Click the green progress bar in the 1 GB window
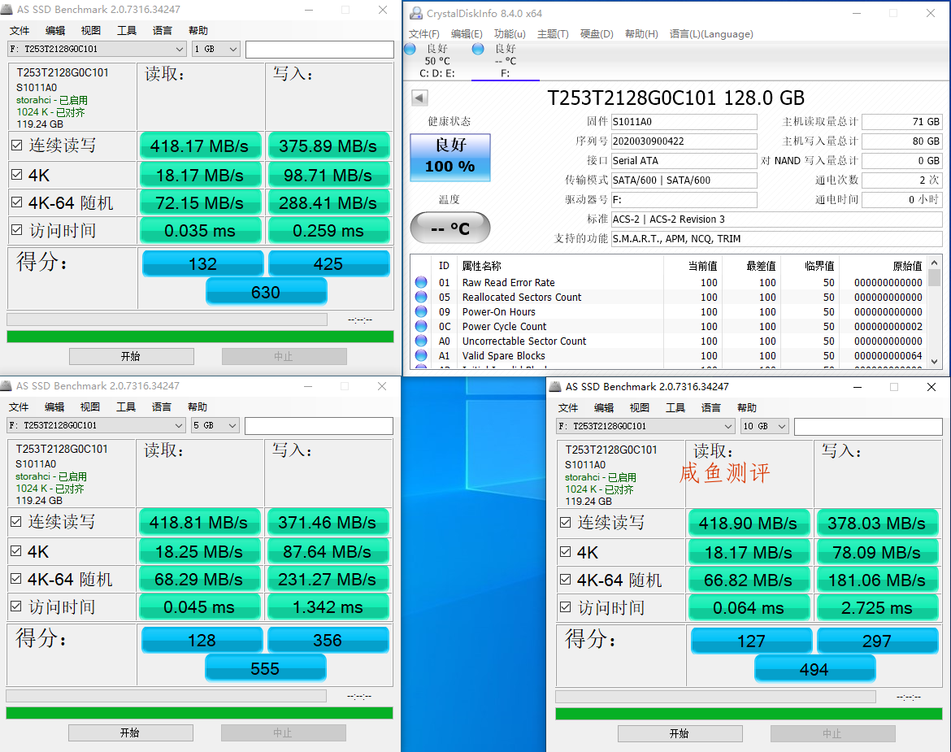Image resolution: width=951 pixels, height=752 pixels. click(200, 337)
